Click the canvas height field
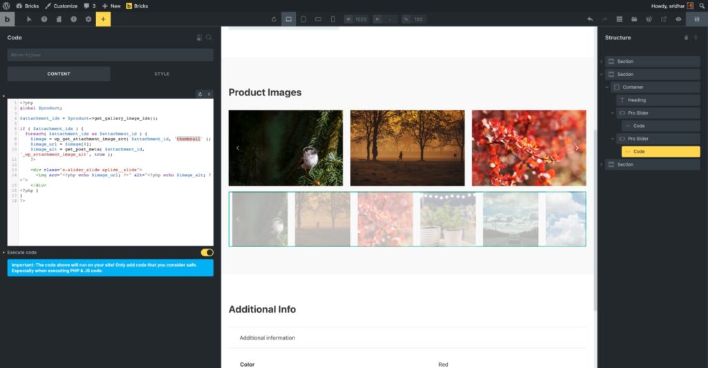The height and width of the screenshot is (368, 708). tap(385, 19)
